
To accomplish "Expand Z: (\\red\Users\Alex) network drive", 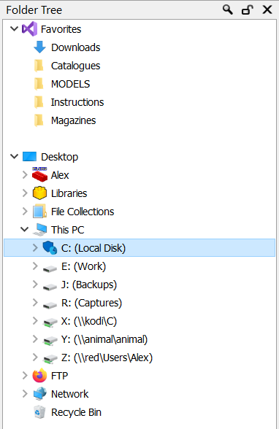I will pos(35,357).
